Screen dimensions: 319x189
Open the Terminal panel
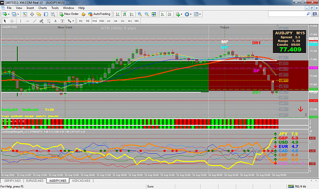point(46,14)
